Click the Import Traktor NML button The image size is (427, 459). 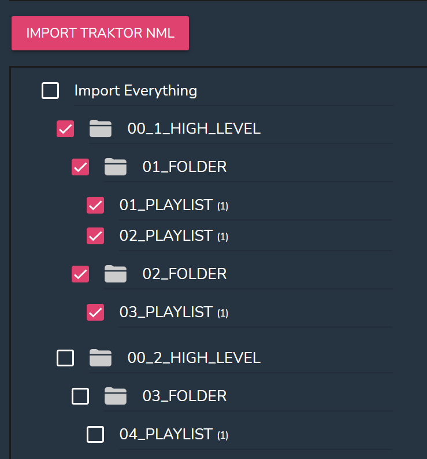(x=100, y=33)
